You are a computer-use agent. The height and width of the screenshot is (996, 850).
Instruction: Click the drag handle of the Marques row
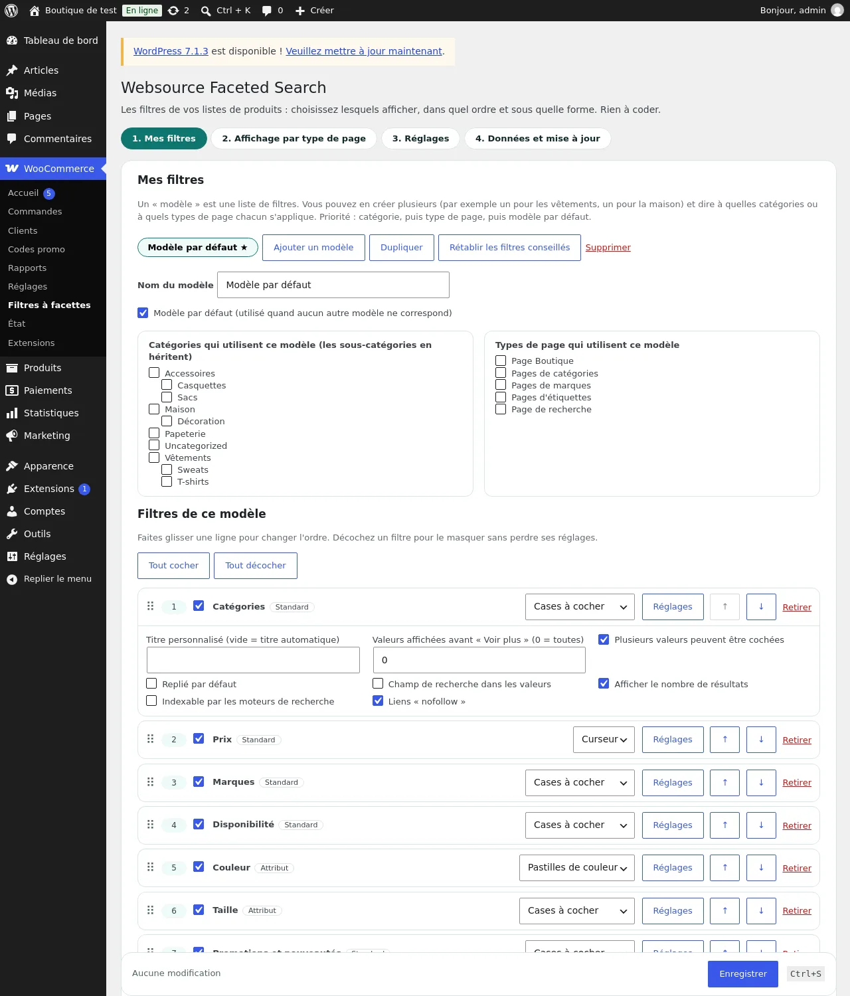pyautogui.click(x=150, y=782)
